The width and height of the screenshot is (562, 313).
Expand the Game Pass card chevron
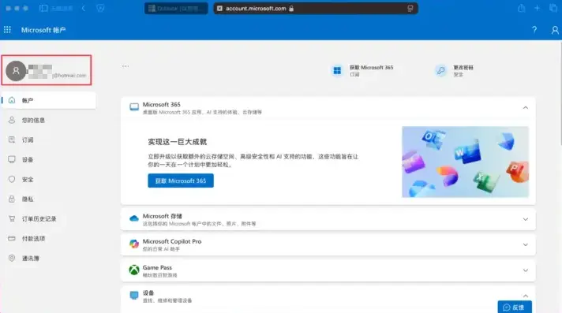(x=526, y=270)
